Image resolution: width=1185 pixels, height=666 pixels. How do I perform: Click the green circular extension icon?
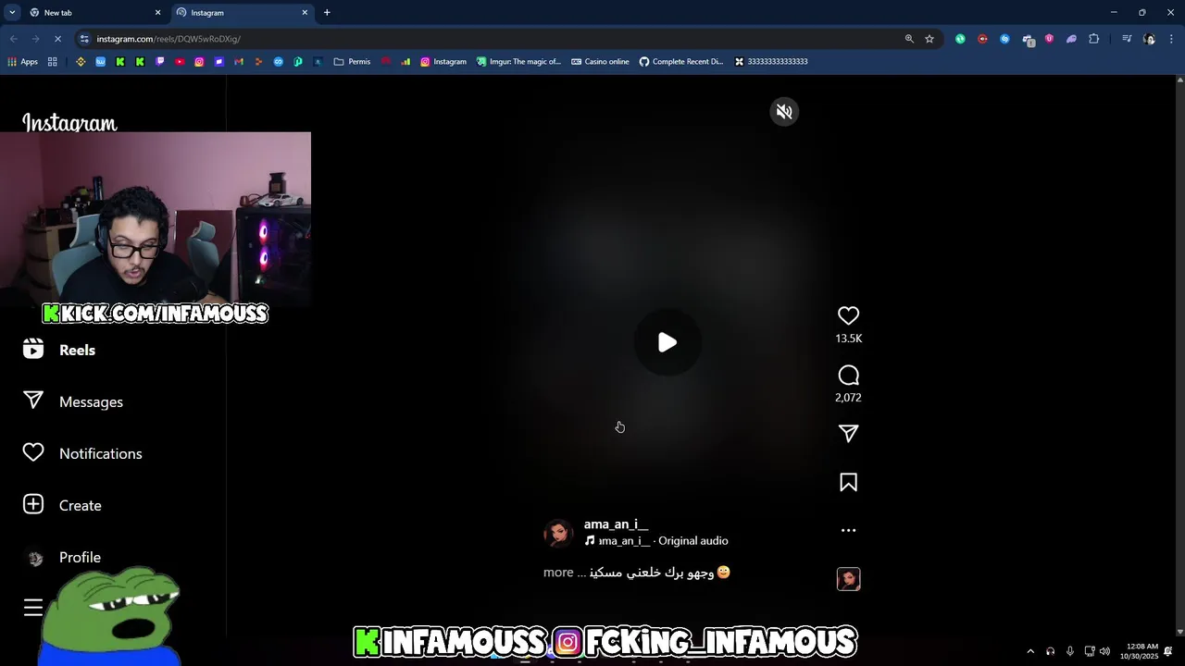tap(960, 39)
